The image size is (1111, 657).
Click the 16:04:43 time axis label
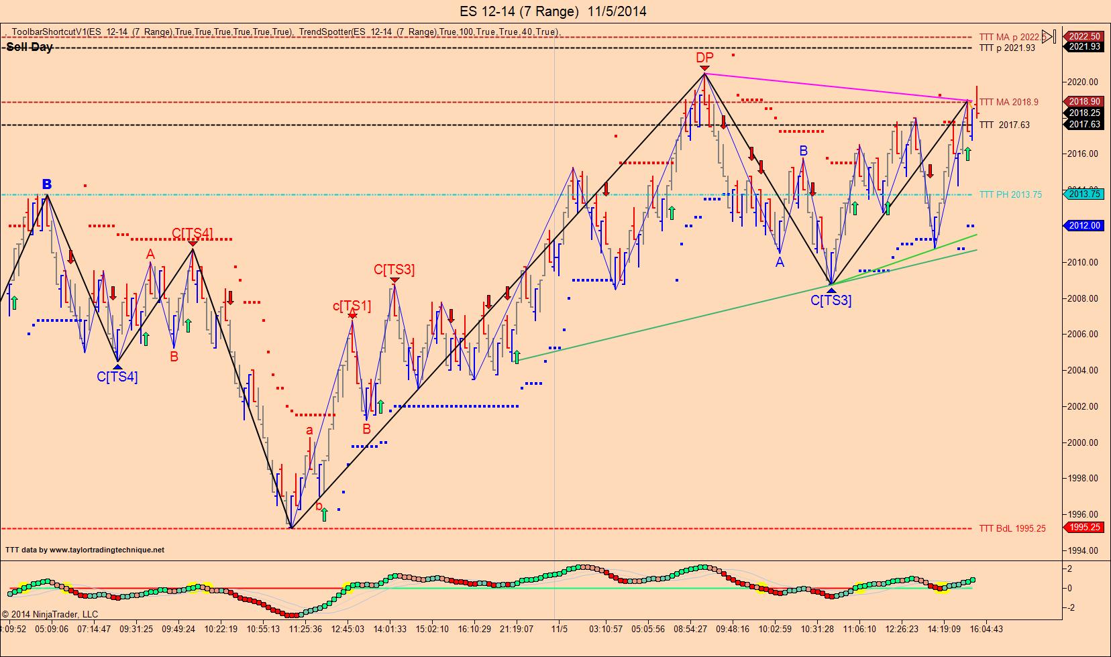click(986, 629)
